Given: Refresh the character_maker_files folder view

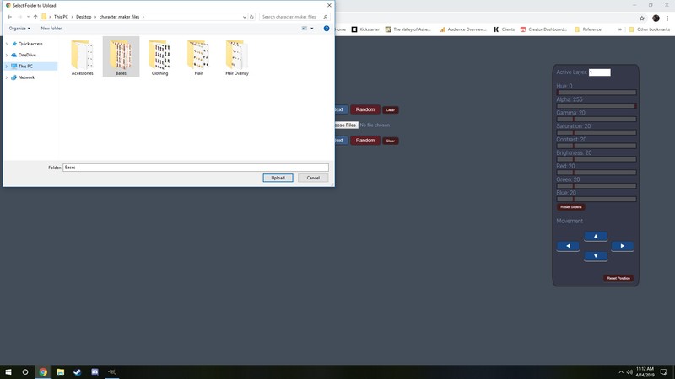Looking at the screenshot, I should [x=251, y=17].
